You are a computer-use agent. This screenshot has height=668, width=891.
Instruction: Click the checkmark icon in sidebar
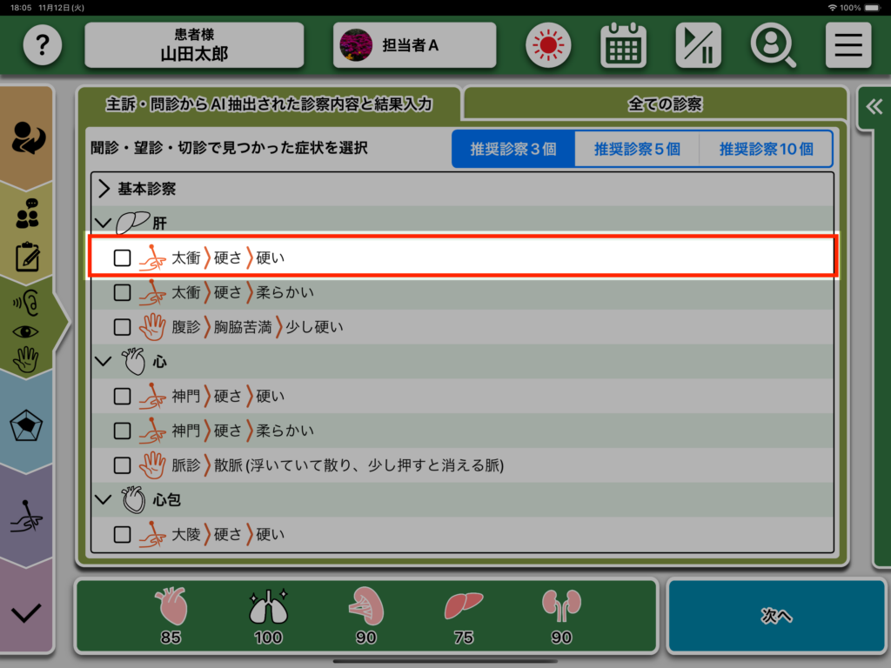(26, 612)
